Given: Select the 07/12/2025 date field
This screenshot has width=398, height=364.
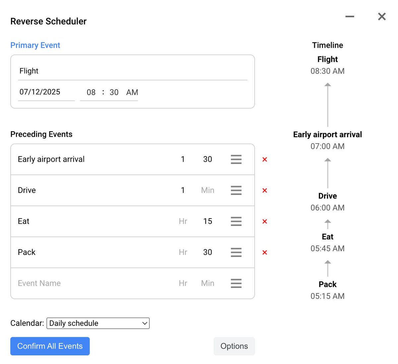Looking at the screenshot, I should click(x=46, y=92).
